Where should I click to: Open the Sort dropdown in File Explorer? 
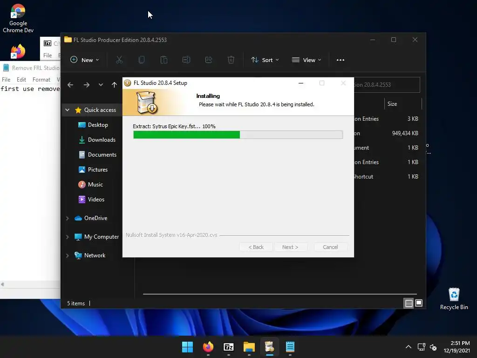[265, 60]
